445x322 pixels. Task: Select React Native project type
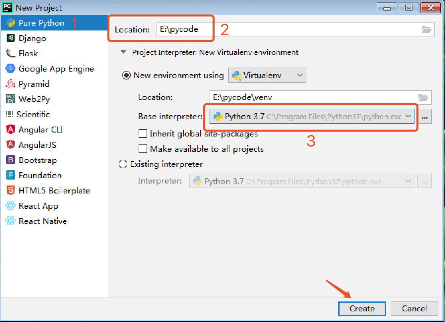pyautogui.click(x=54, y=221)
